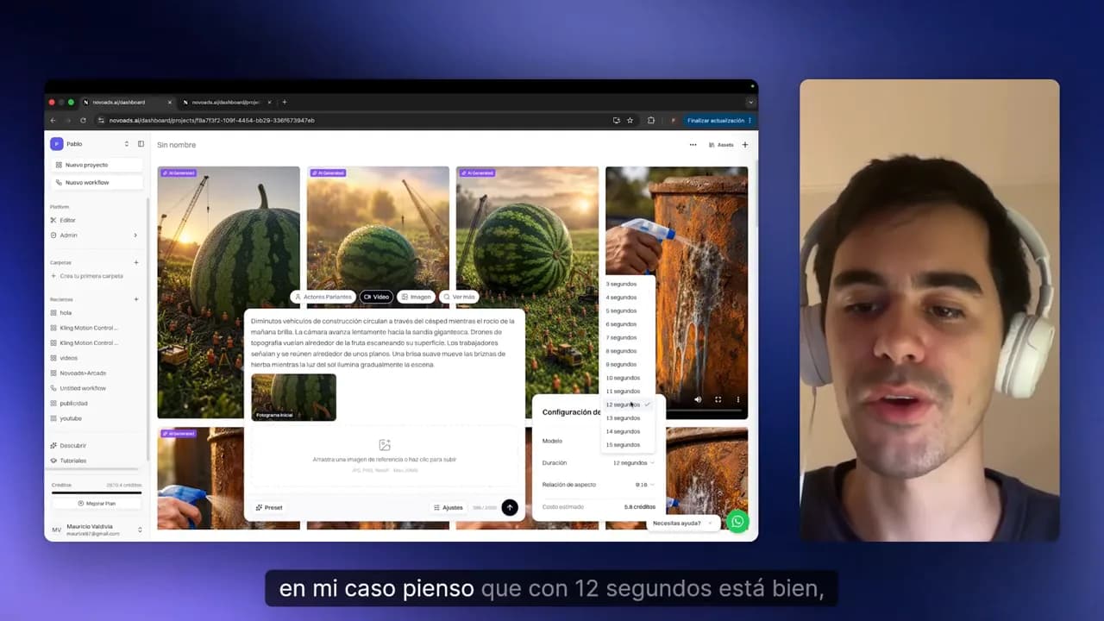This screenshot has height=621, width=1104.
Task: Click the plus icon next to Assets
Action: (745, 145)
